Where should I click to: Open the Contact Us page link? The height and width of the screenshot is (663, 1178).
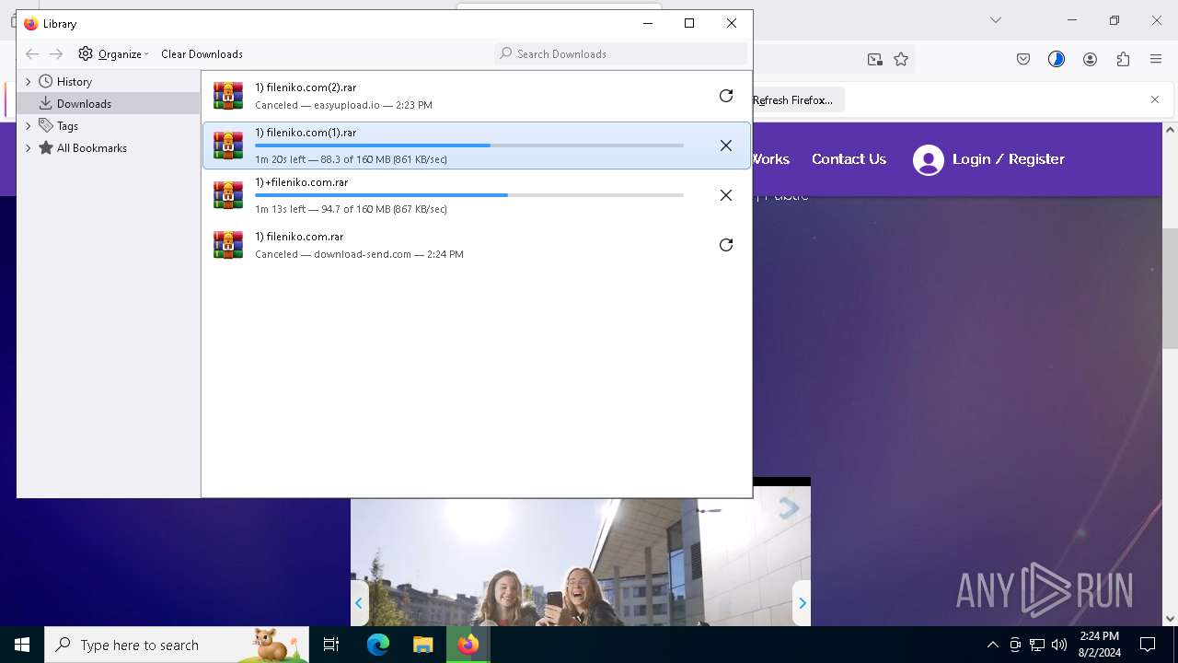point(849,159)
